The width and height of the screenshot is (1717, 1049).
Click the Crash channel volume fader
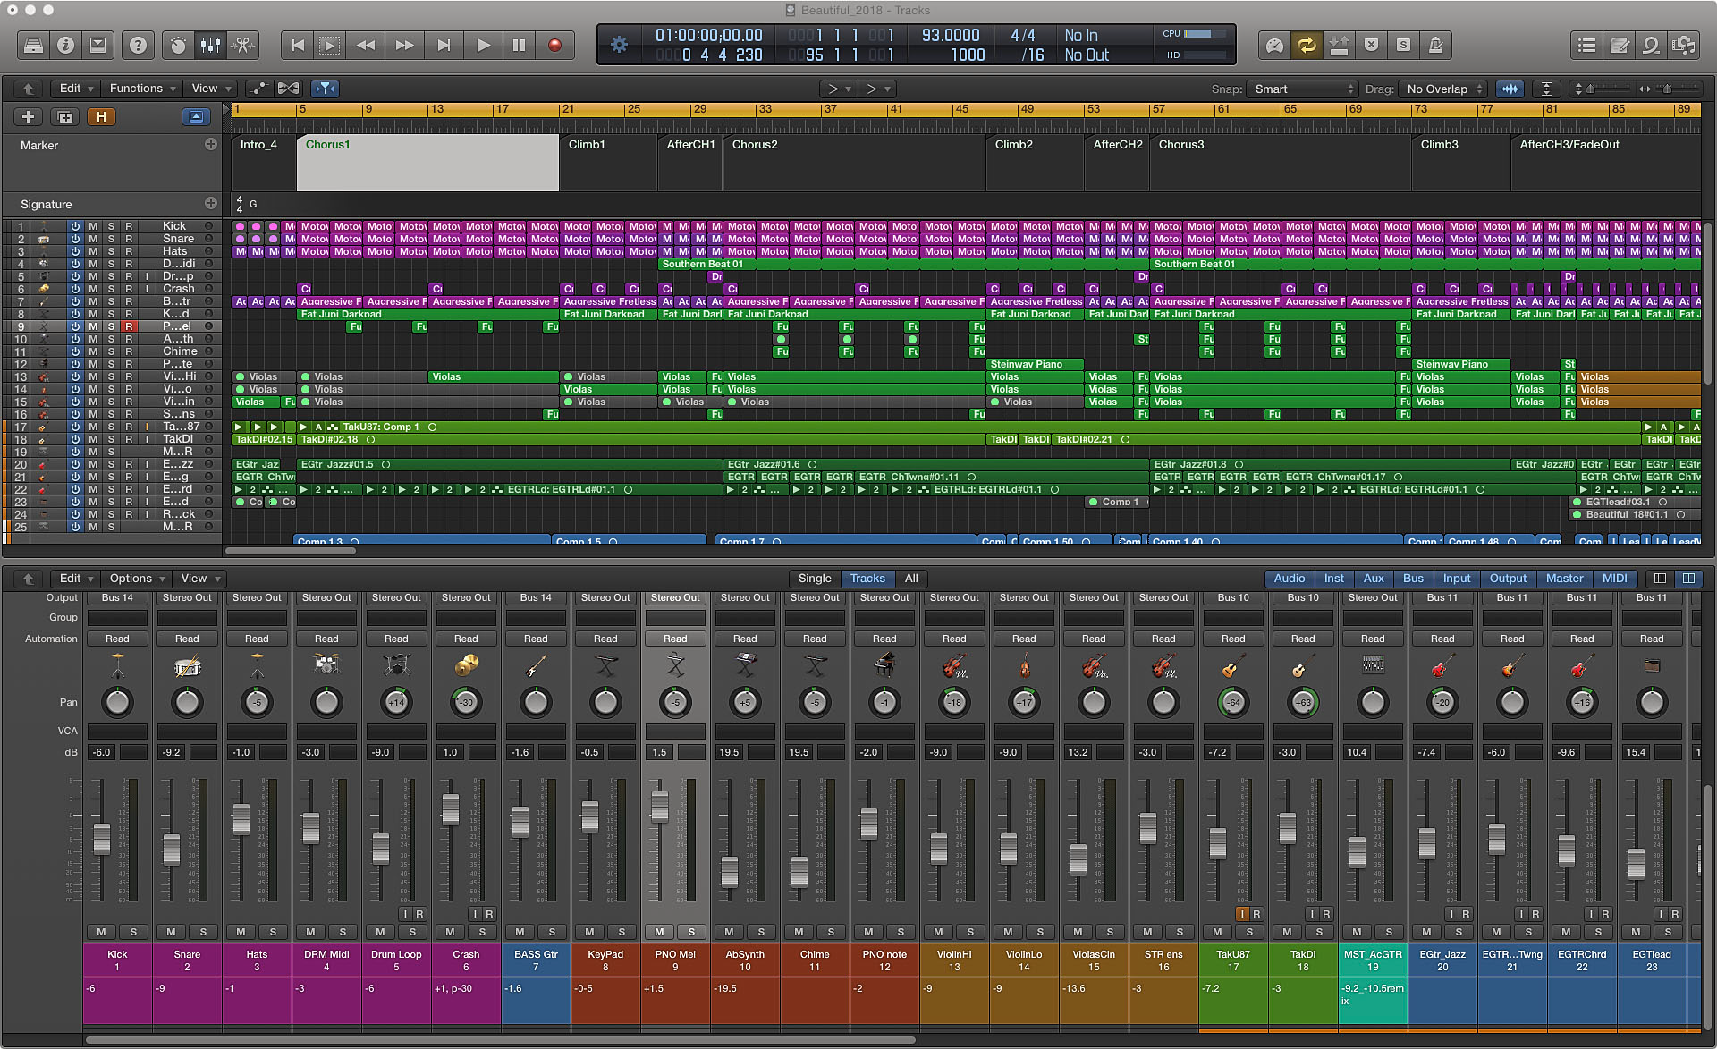(x=451, y=808)
